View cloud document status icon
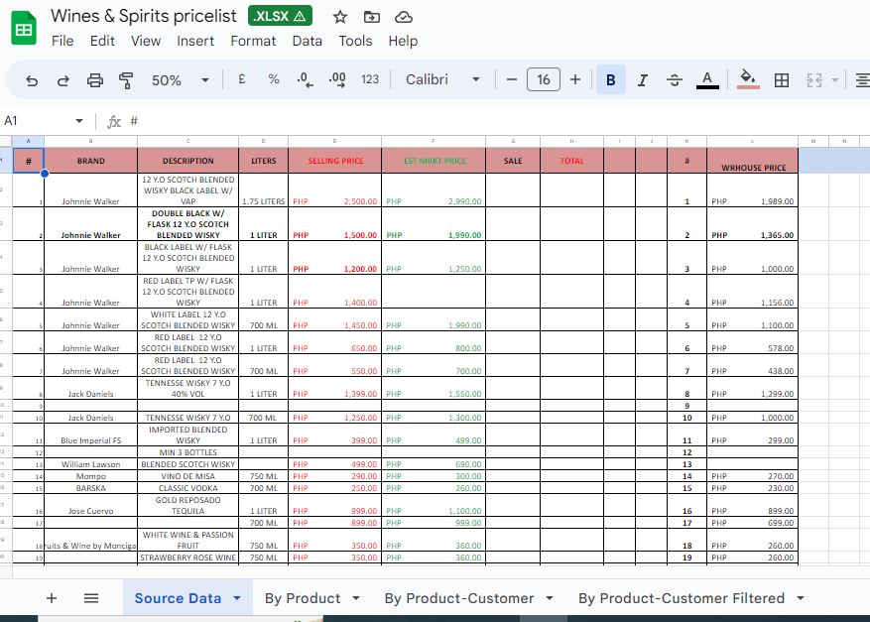Viewport: 870px width, 622px height. (404, 17)
